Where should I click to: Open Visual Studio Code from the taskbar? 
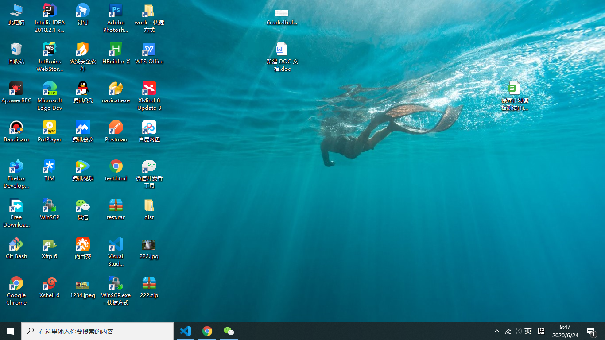tap(186, 331)
